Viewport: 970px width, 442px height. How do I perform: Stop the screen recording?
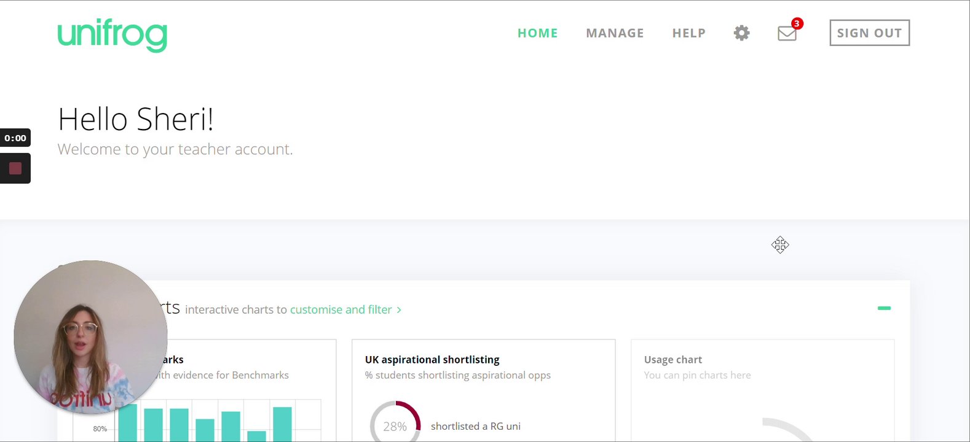tap(15, 168)
